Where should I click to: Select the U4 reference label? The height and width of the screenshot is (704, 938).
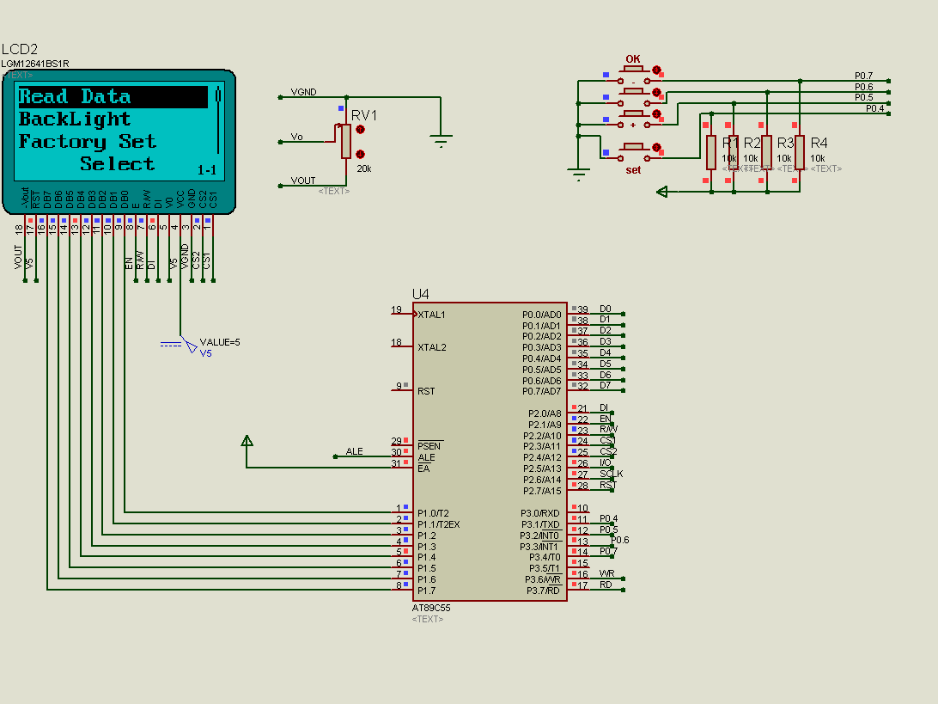pyautogui.click(x=421, y=294)
